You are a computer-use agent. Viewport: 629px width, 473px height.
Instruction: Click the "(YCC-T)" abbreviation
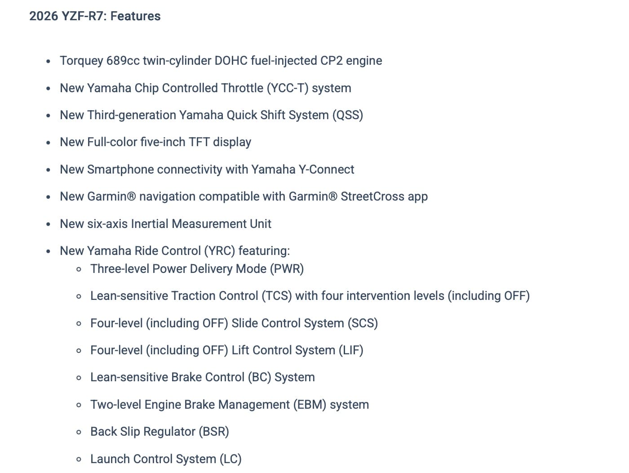click(288, 88)
